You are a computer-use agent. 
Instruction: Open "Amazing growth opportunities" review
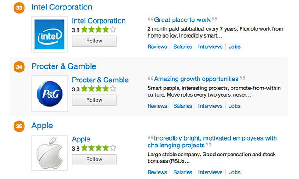(x=196, y=79)
